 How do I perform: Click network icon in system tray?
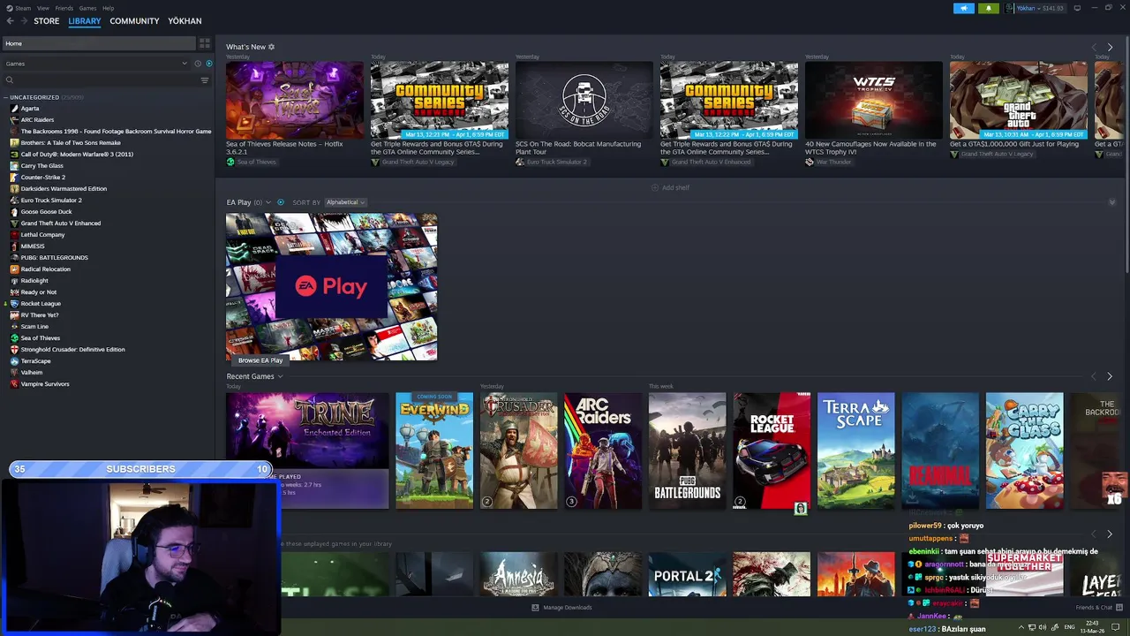click(1032, 627)
